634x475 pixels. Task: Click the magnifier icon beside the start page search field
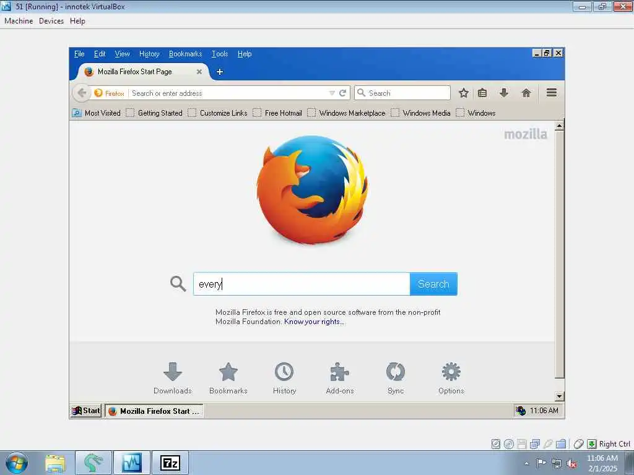[178, 284]
